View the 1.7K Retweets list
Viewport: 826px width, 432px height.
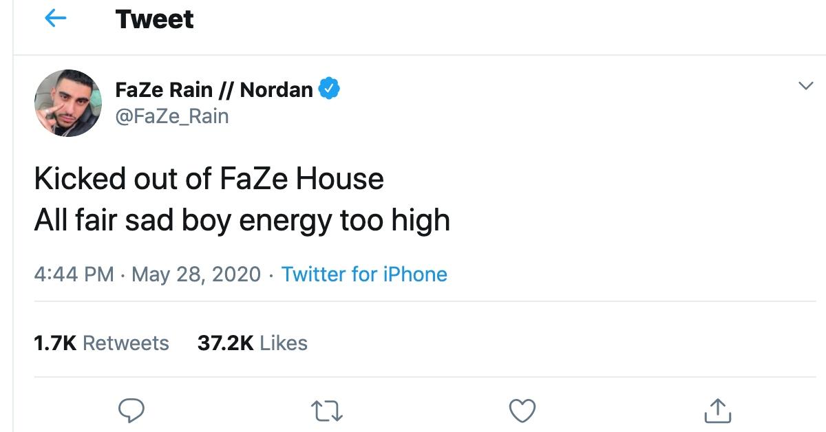coord(100,343)
